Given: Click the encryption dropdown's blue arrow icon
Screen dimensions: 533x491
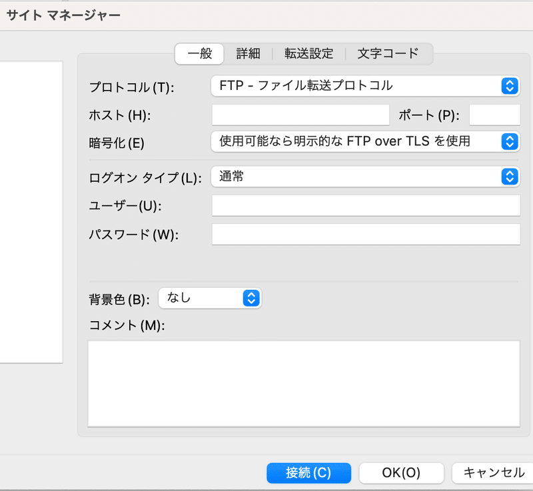Looking at the screenshot, I should [509, 141].
